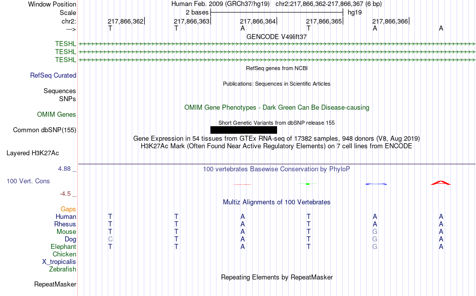This screenshot has height=296, width=476.
Task: Select the Dog alignment row label
Action: click(x=71, y=239)
